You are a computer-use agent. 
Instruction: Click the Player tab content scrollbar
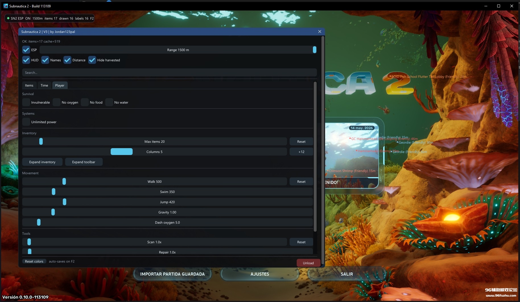coord(315,156)
